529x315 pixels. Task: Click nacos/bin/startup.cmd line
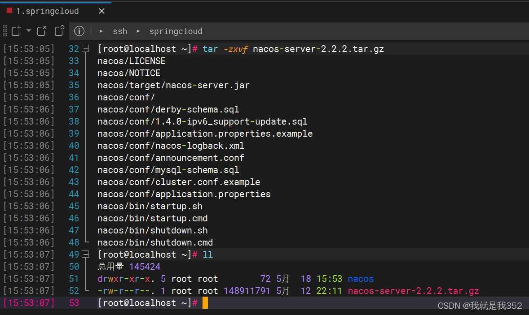[153, 219]
